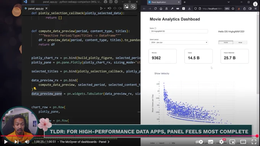Select the show toggle option

[240, 42]
